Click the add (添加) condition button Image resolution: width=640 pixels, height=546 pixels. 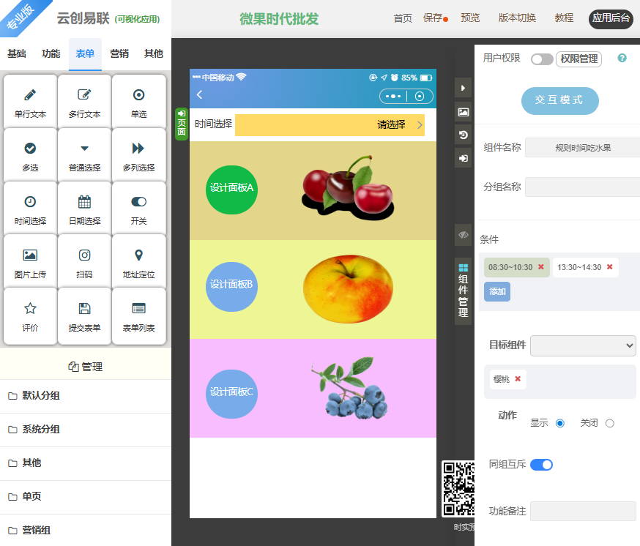(497, 291)
